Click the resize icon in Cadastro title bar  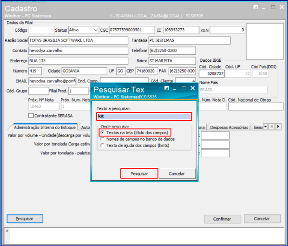(255, 7)
